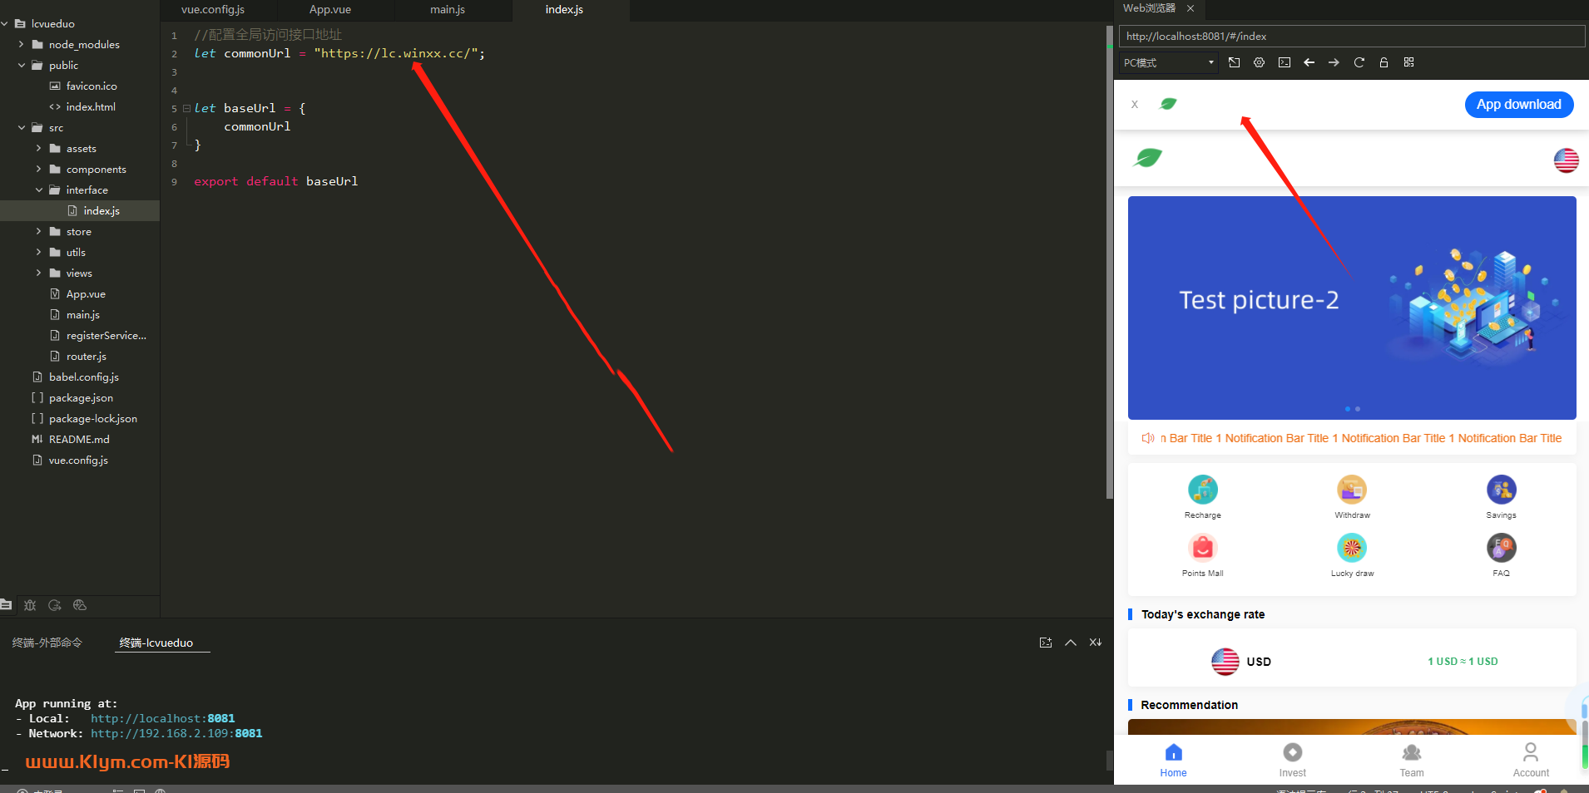Click the green leaf logo below banner
1589x793 pixels.
tap(1147, 157)
